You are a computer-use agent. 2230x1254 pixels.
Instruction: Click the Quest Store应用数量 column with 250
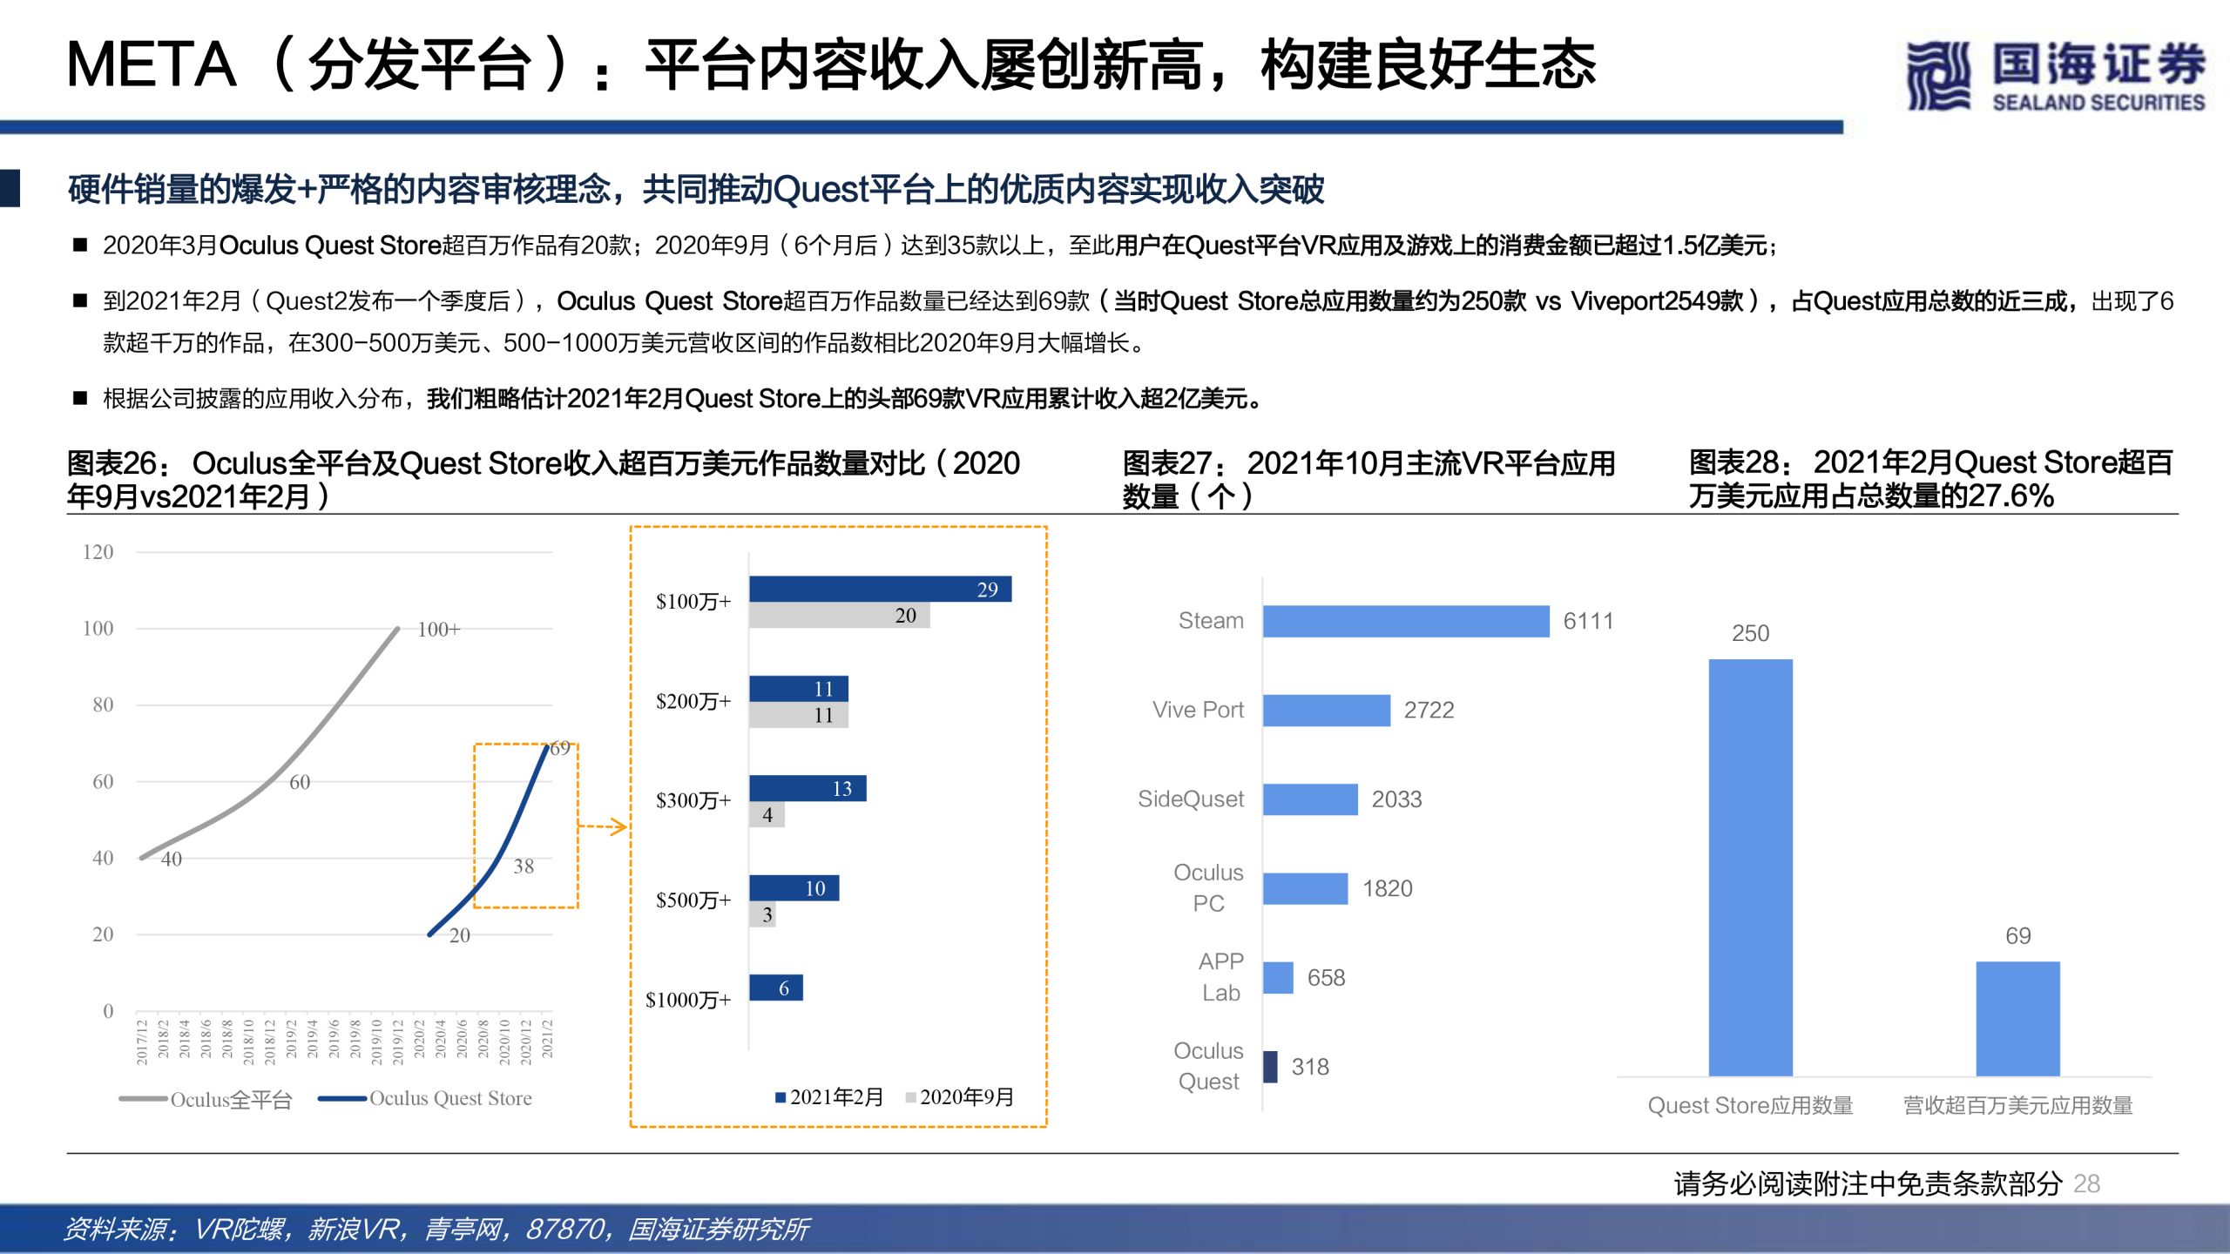pos(1750,867)
